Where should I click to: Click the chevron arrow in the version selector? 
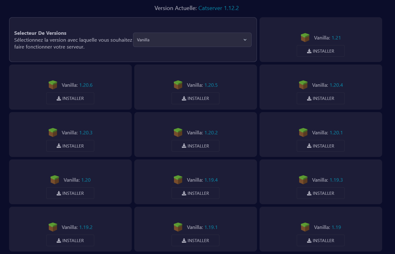pos(245,40)
